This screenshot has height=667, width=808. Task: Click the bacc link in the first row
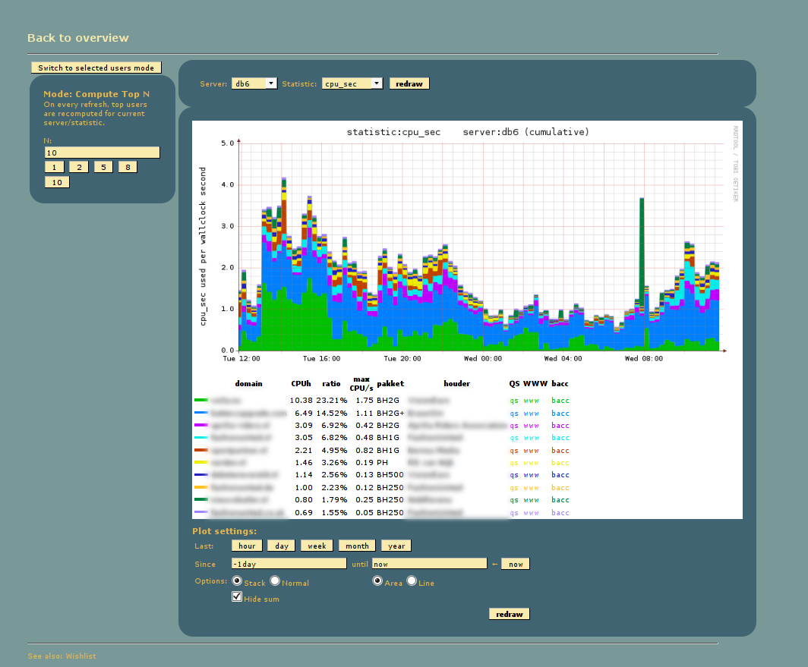[x=560, y=400]
